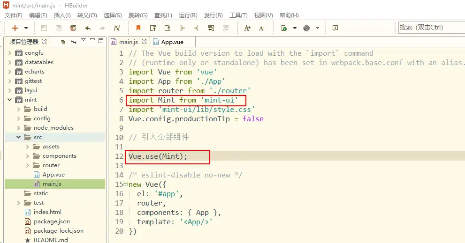The height and width of the screenshot is (243, 465).
Task: Collapse the mint project
Action: pyautogui.click(x=9, y=100)
